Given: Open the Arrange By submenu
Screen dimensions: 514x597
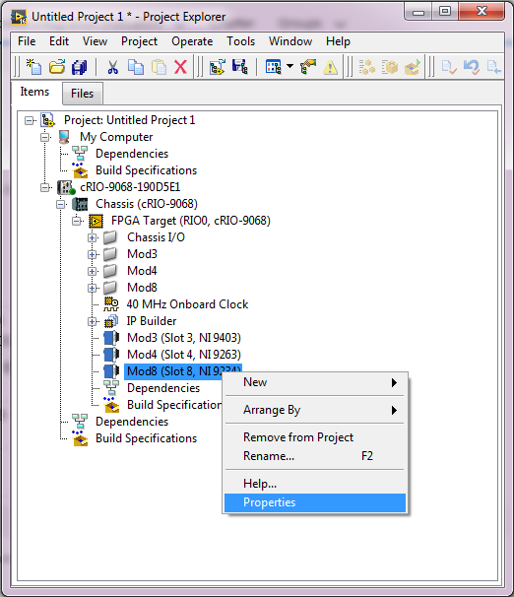Looking at the screenshot, I should tap(315, 410).
